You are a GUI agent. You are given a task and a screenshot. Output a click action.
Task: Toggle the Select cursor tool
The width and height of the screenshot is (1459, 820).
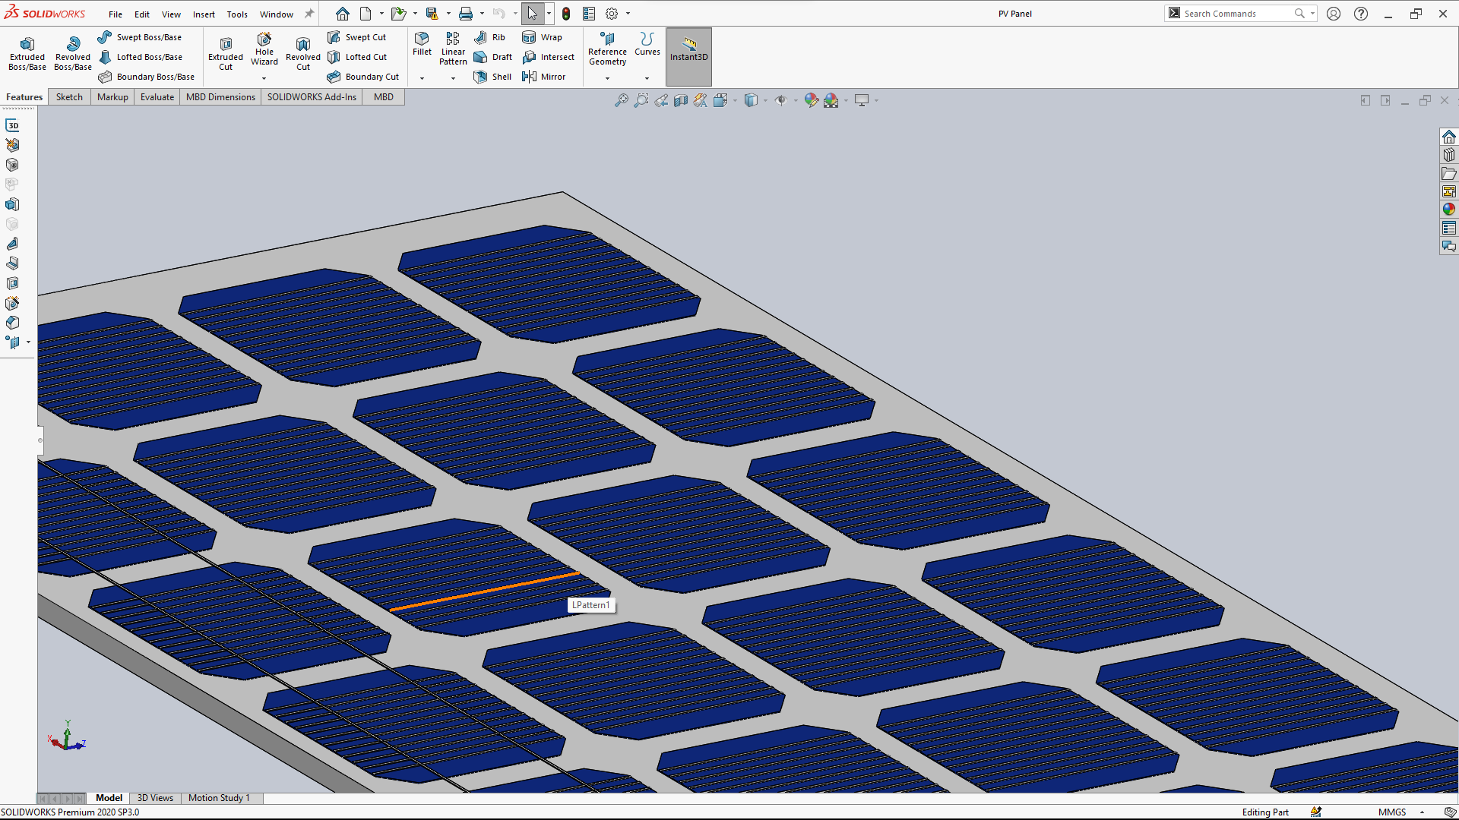click(x=533, y=14)
